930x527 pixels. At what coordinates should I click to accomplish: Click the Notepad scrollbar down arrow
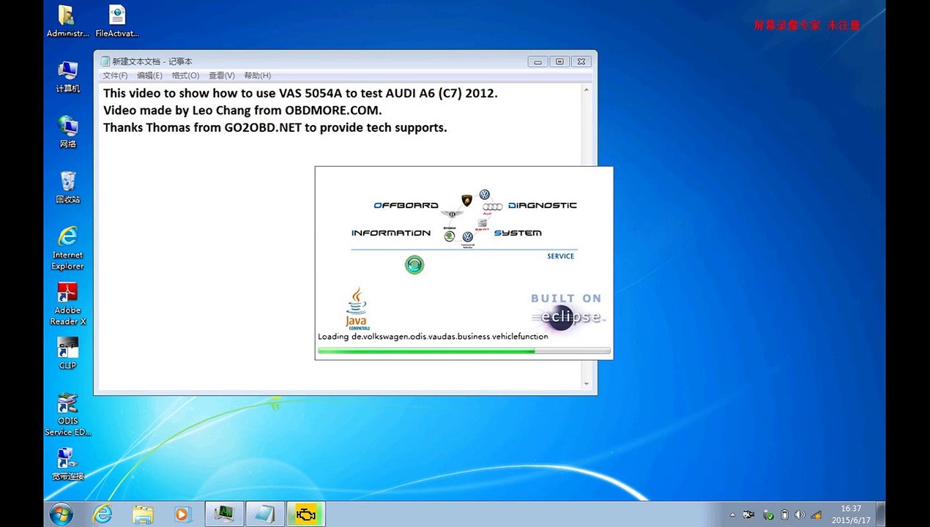586,384
